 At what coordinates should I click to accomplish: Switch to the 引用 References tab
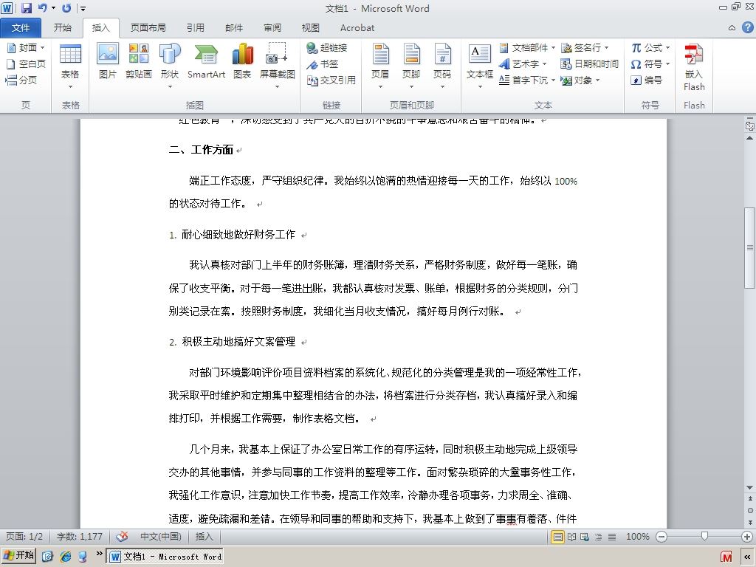195,27
